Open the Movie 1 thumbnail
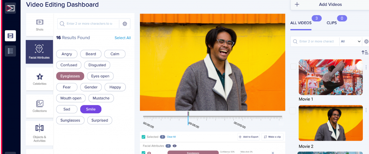 click(x=331, y=77)
